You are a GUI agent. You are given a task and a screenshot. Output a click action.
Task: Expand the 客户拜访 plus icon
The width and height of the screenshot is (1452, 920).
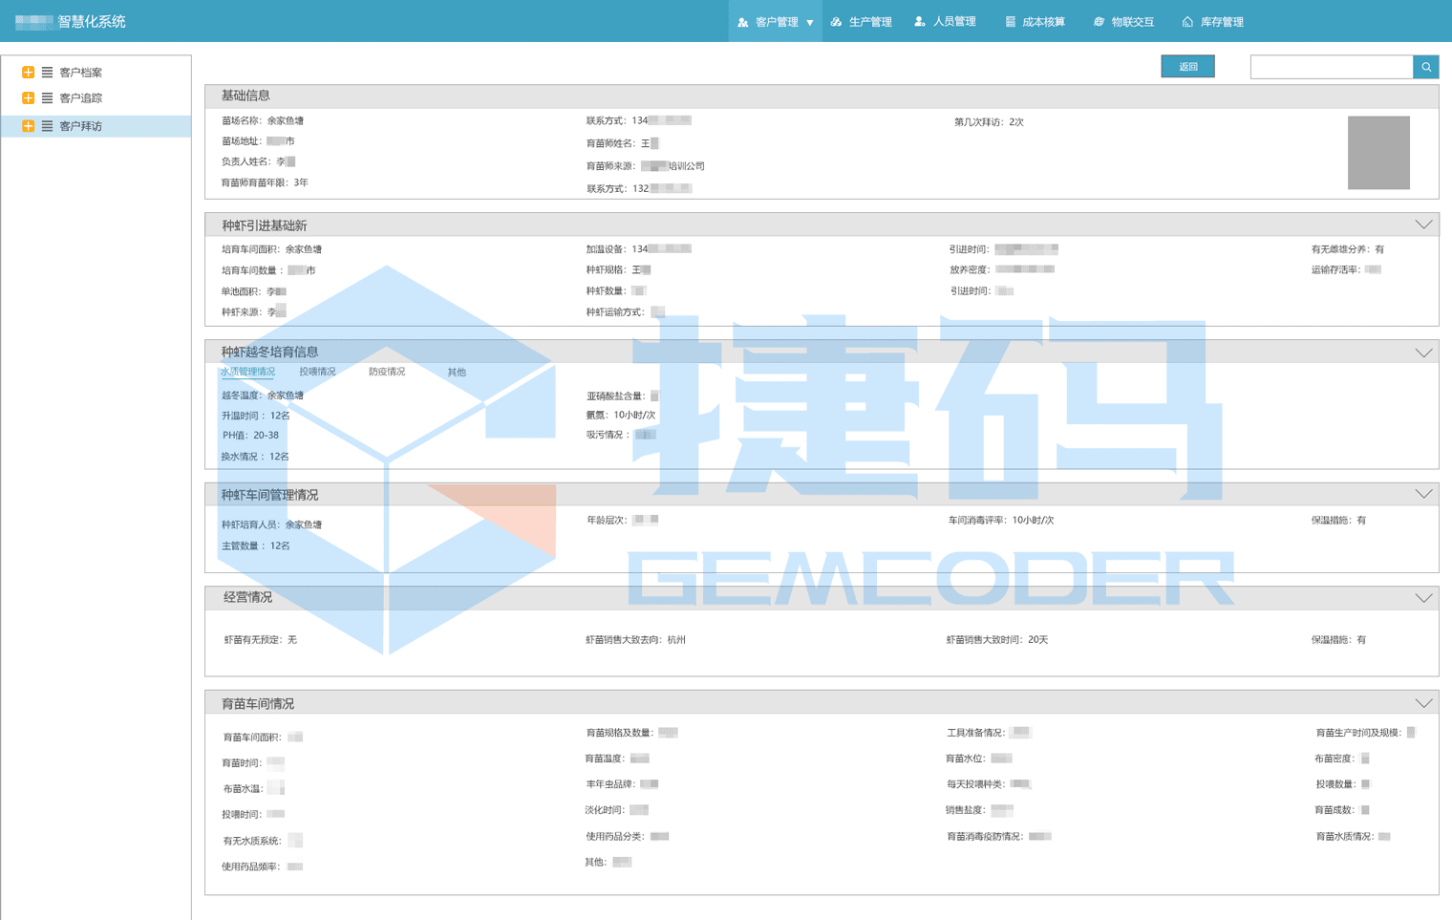point(28,126)
